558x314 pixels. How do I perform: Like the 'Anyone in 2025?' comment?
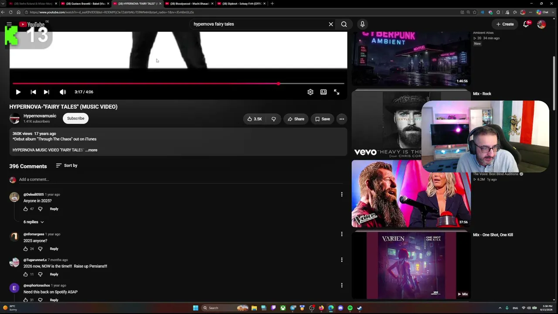pyautogui.click(x=26, y=209)
